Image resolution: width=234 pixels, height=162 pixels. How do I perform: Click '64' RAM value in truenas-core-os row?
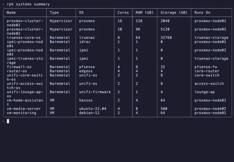pyautogui.click(x=138, y=37)
